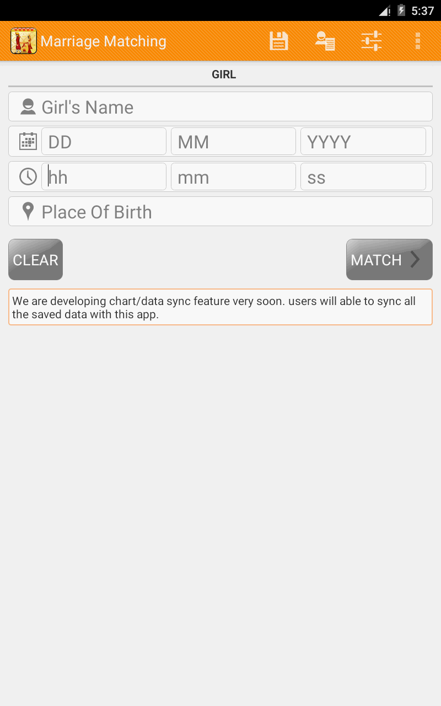Open the settings sliders icon
The width and height of the screenshot is (441, 706).
[x=372, y=41]
